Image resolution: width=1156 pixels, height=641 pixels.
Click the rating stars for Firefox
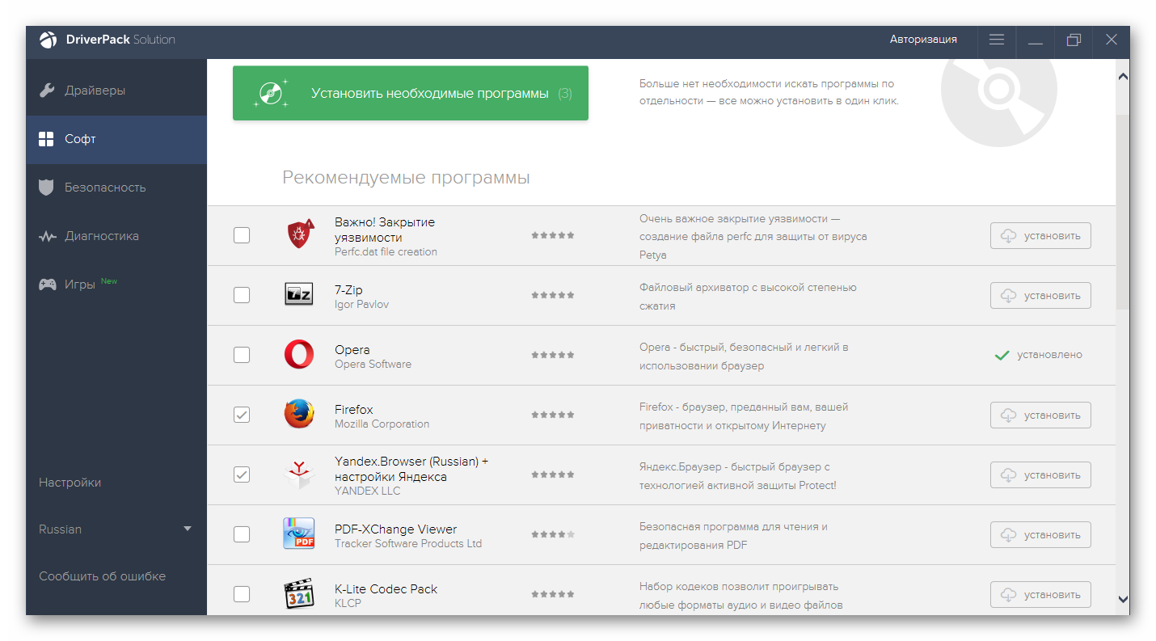pyautogui.click(x=553, y=415)
